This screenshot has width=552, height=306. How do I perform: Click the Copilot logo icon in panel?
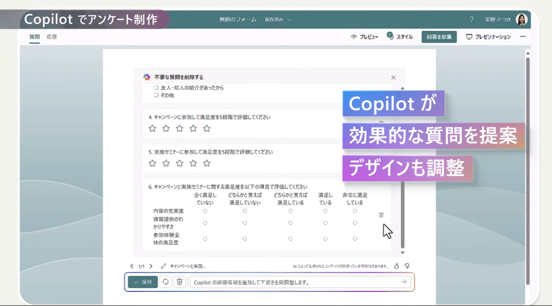[x=147, y=77]
